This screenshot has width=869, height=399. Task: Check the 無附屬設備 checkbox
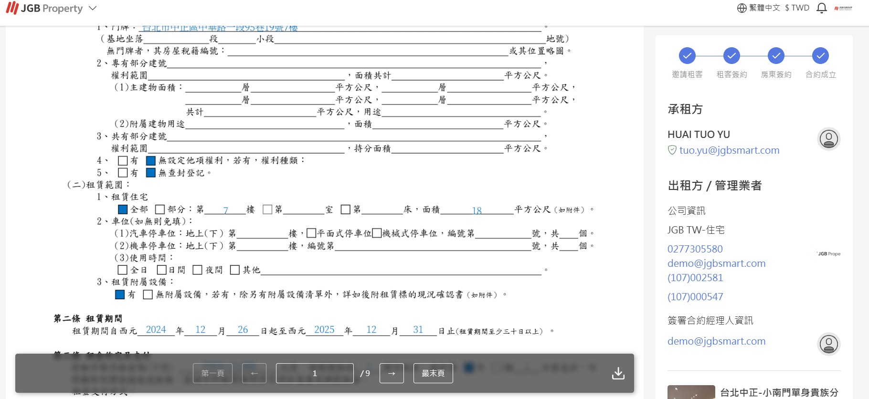(x=148, y=295)
